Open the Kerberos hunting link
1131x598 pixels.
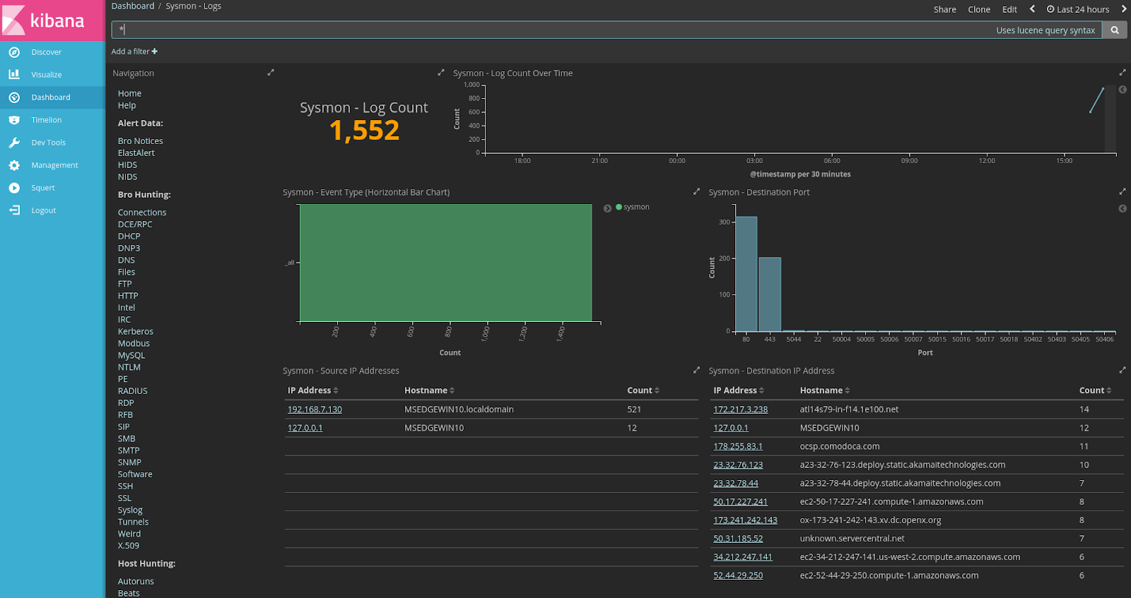pyautogui.click(x=135, y=332)
